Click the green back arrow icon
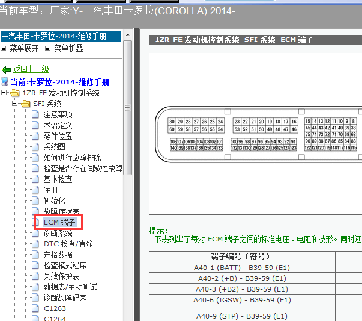 (x=6, y=69)
